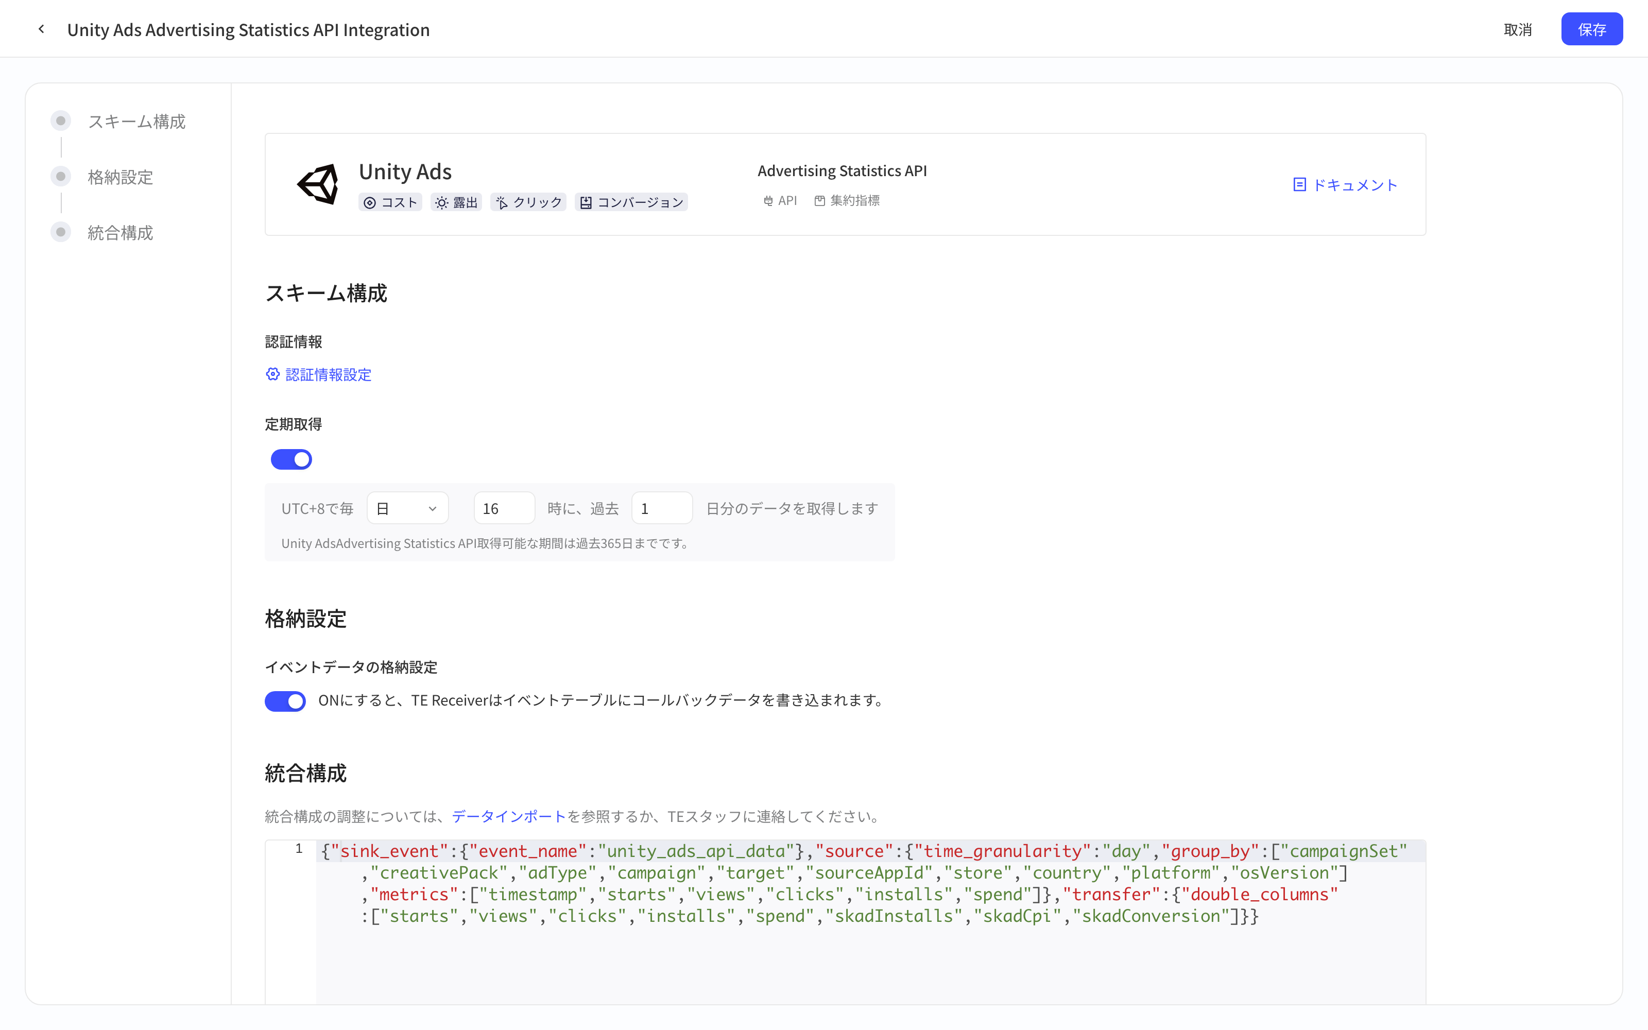Click the document icon beside ドキュメント

pyautogui.click(x=1299, y=184)
